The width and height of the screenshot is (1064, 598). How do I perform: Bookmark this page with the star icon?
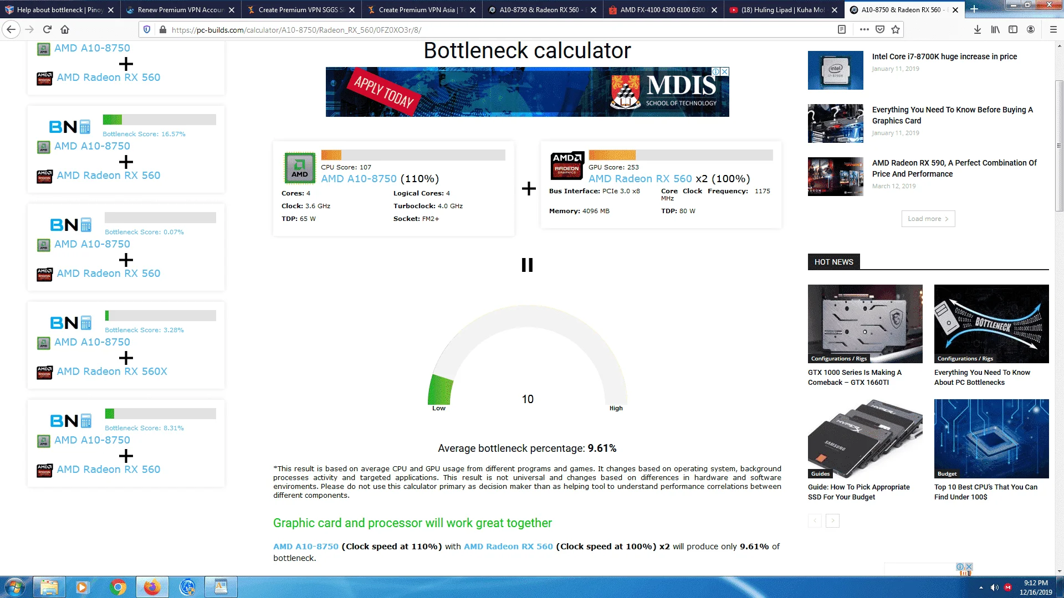(896, 29)
